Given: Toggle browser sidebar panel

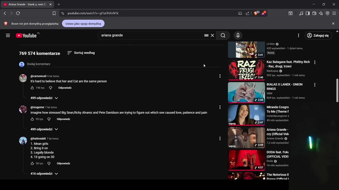Looking at the screenshot, I should 307,13.
